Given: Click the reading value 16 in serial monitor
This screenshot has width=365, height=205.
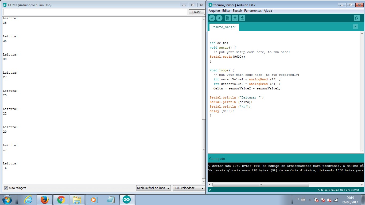Looking at the screenshot, I should [5, 168].
